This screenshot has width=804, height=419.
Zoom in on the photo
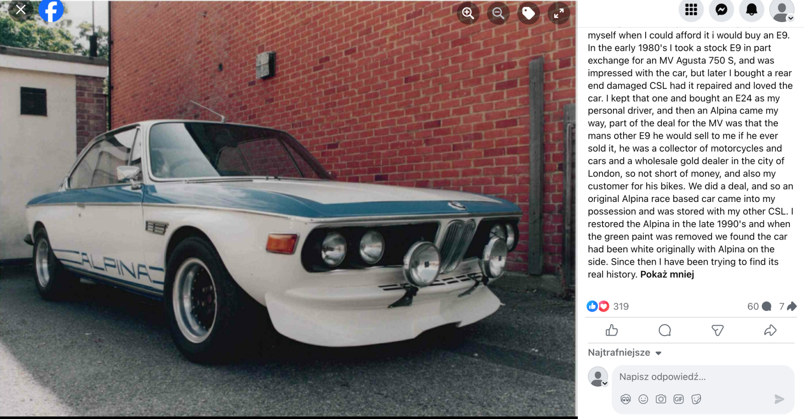click(468, 14)
